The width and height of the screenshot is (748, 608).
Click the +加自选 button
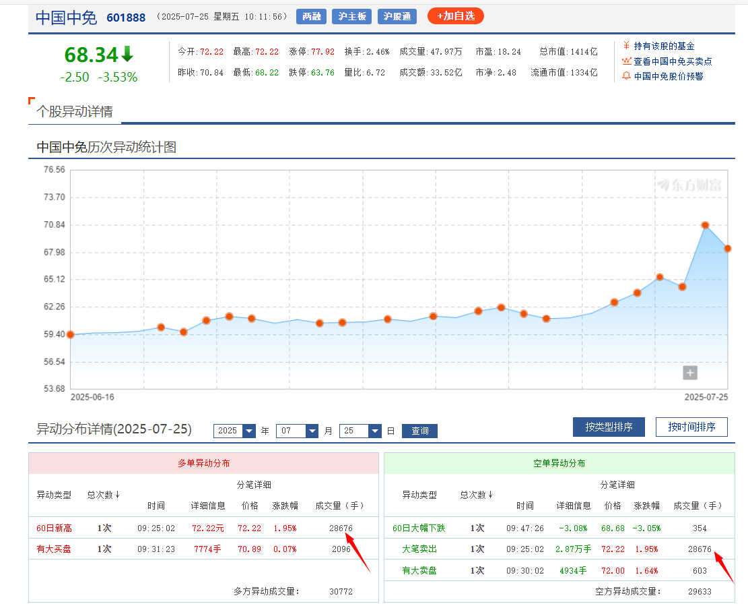pos(456,16)
